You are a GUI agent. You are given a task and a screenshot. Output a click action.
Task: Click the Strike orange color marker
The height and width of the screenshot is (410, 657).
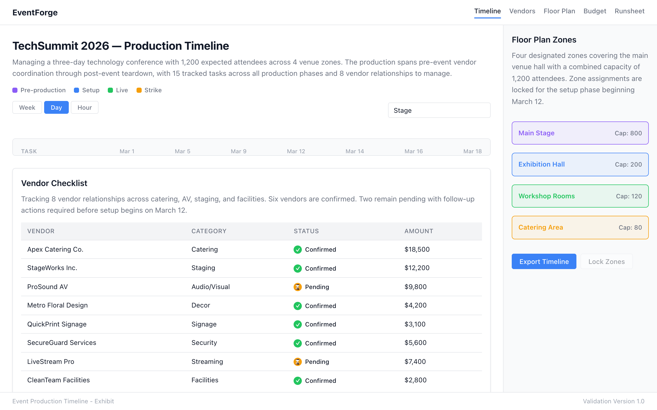[140, 90]
